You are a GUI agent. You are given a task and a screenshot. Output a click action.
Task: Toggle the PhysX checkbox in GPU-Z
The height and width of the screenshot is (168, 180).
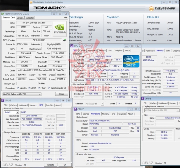(39, 88)
